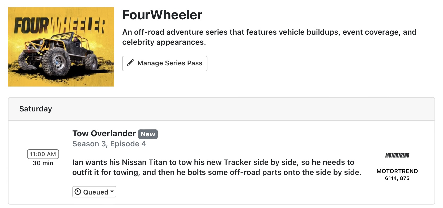Click the 11:00 AM time badge
The height and width of the screenshot is (208, 443).
pyautogui.click(x=43, y=154)
